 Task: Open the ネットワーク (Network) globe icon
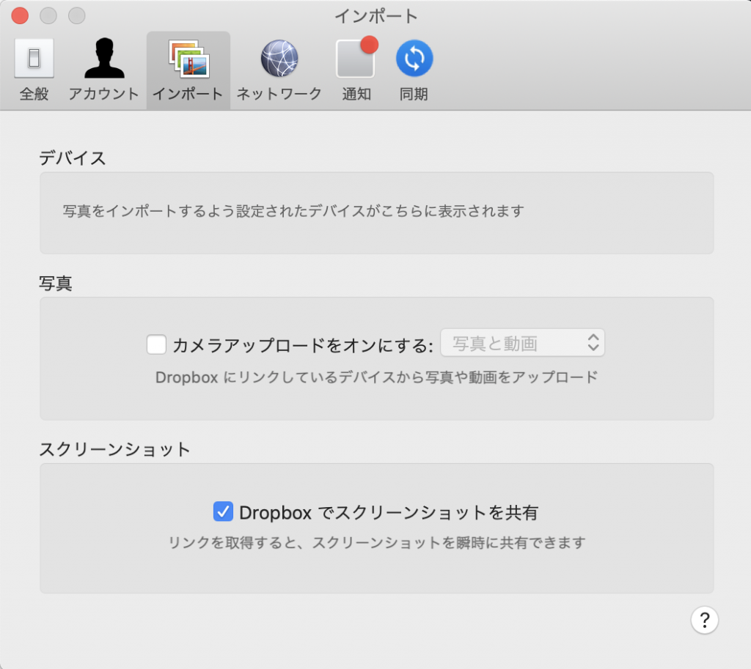click(x=279, y=59)
